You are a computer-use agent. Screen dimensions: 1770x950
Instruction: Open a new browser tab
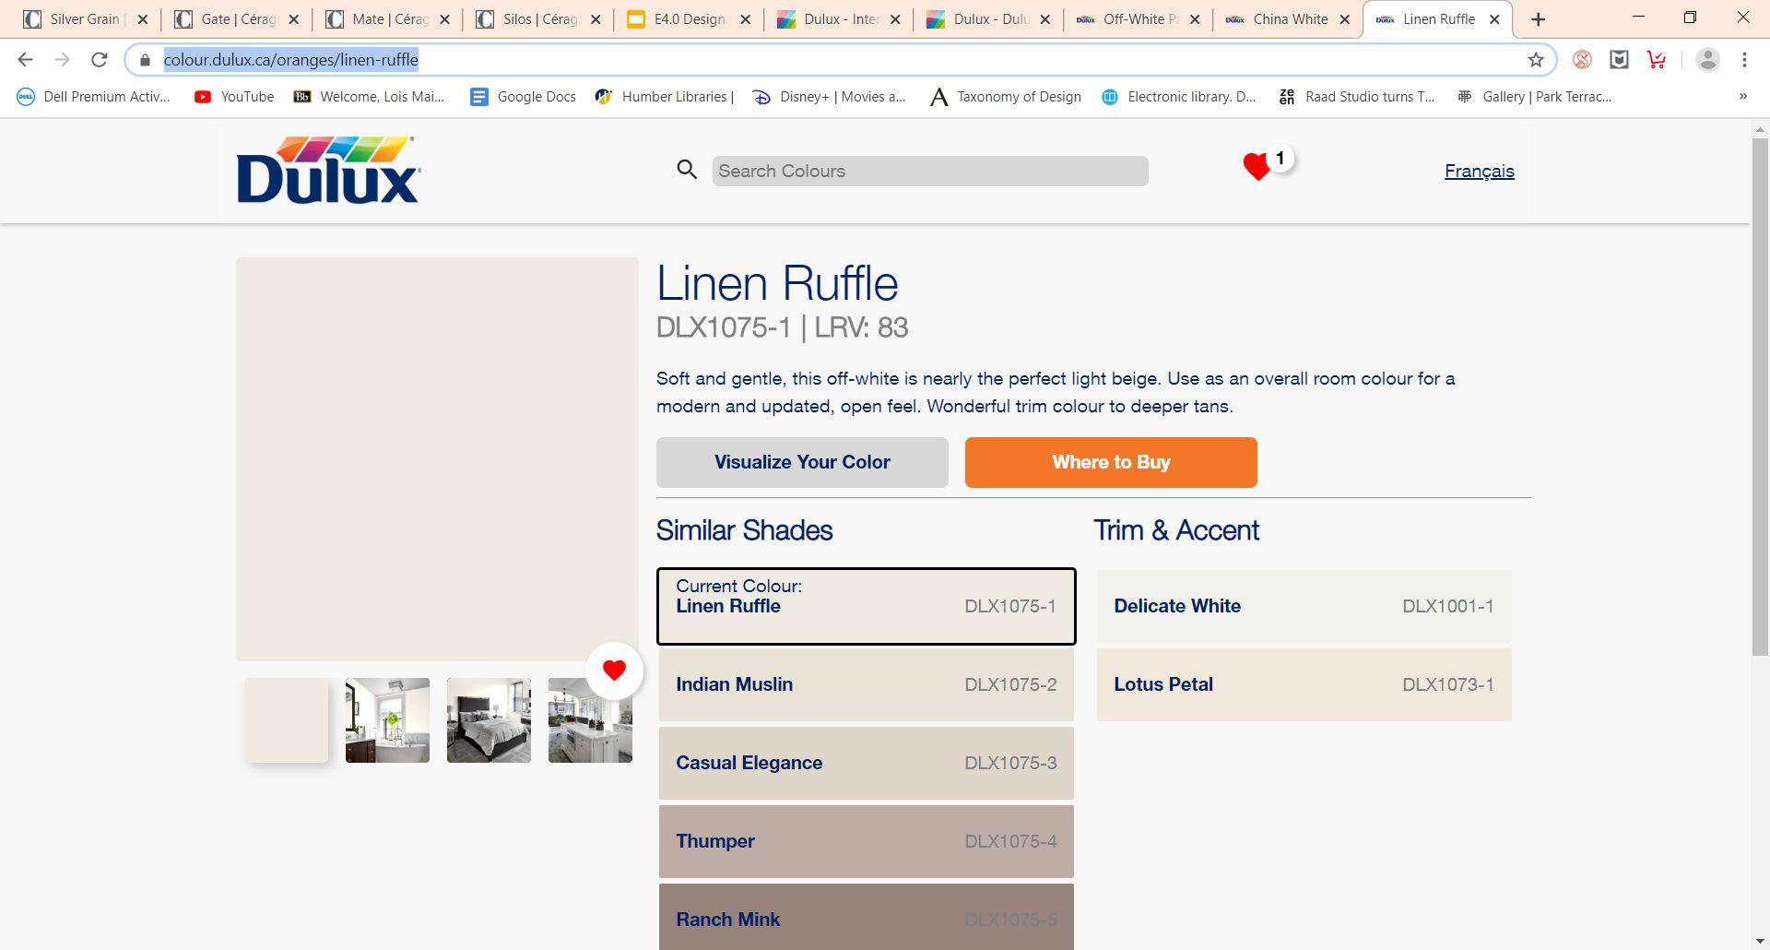click(1538, 19)
